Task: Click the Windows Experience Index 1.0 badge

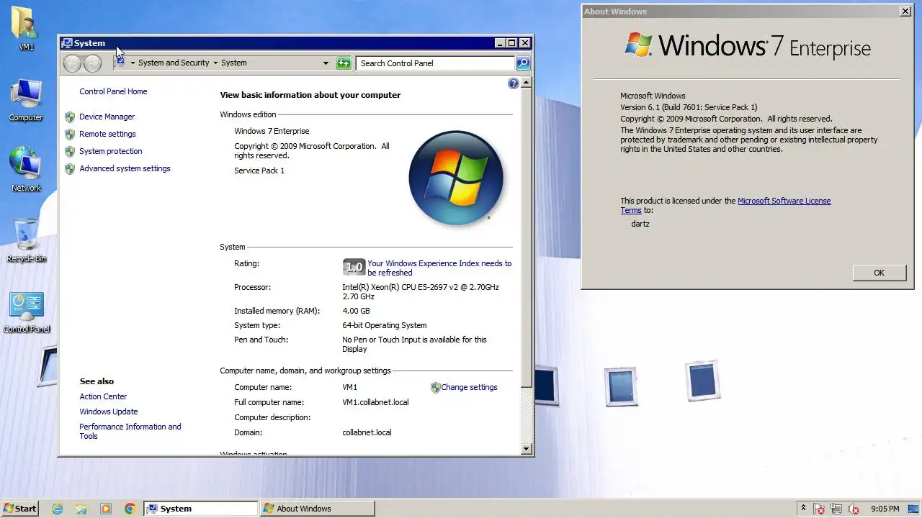Action: [354, 268]
